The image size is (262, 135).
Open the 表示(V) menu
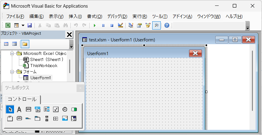[56, 16]
